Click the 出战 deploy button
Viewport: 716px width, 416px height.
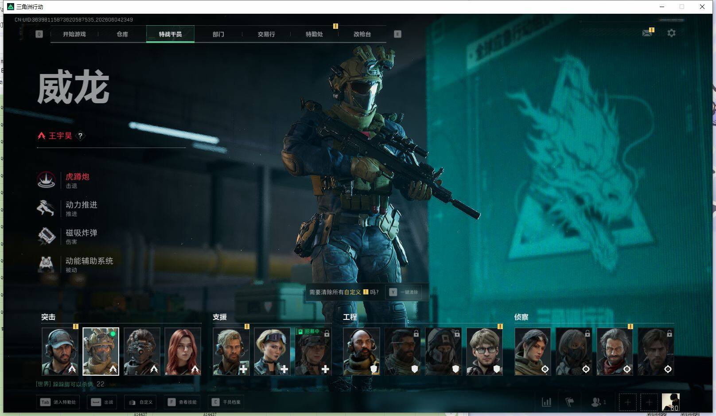[102, 402]
